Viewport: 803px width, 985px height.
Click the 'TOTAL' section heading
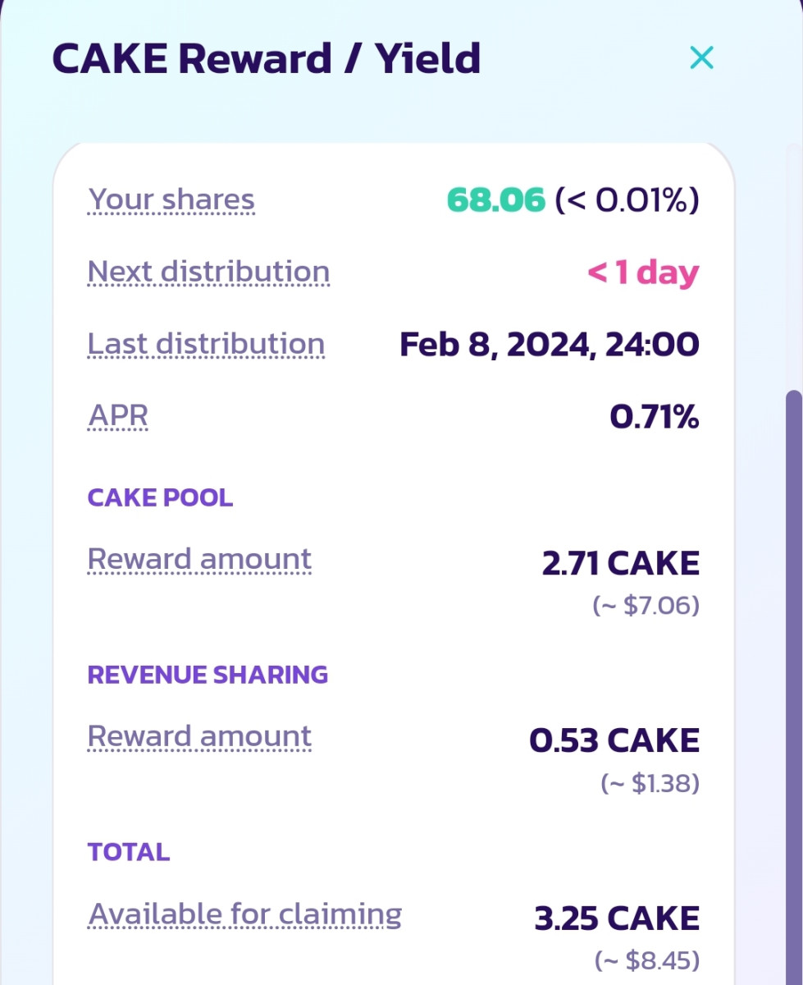[x=129, y=852]
